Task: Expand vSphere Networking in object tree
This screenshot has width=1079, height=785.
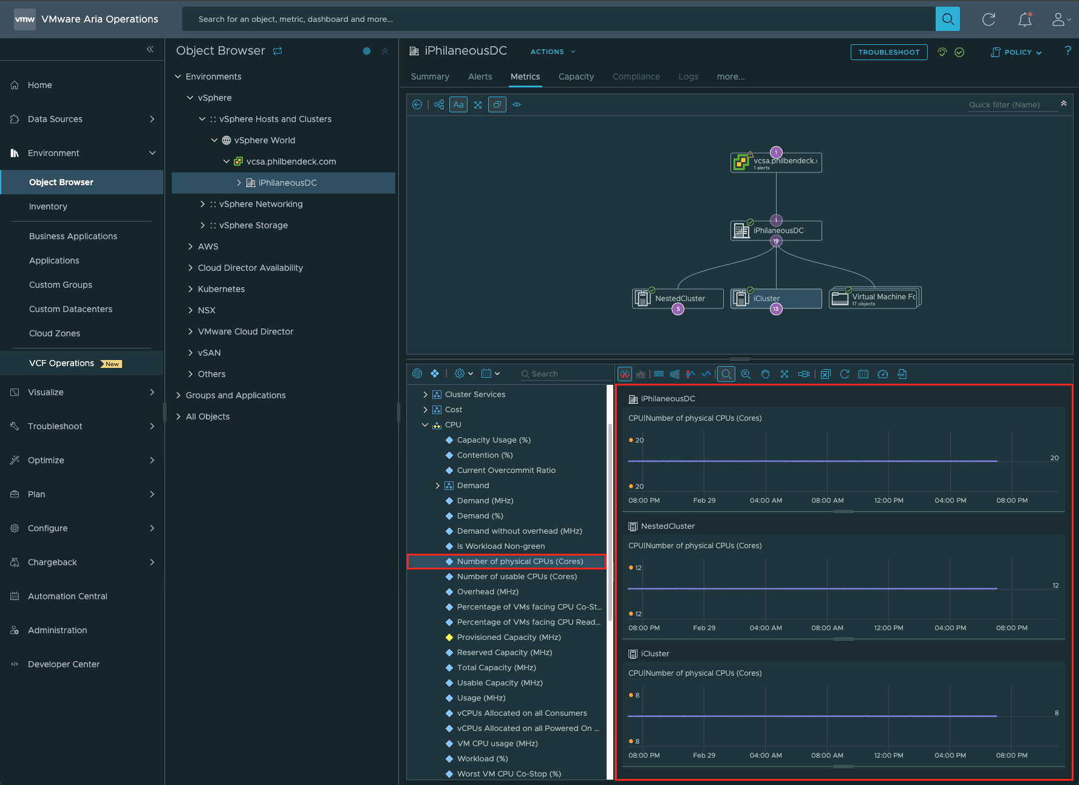Action: (202, 204)
